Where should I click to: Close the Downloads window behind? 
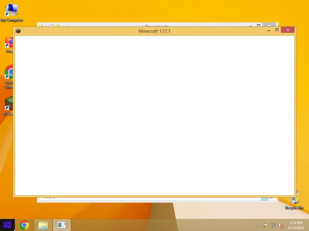point(269,25)
